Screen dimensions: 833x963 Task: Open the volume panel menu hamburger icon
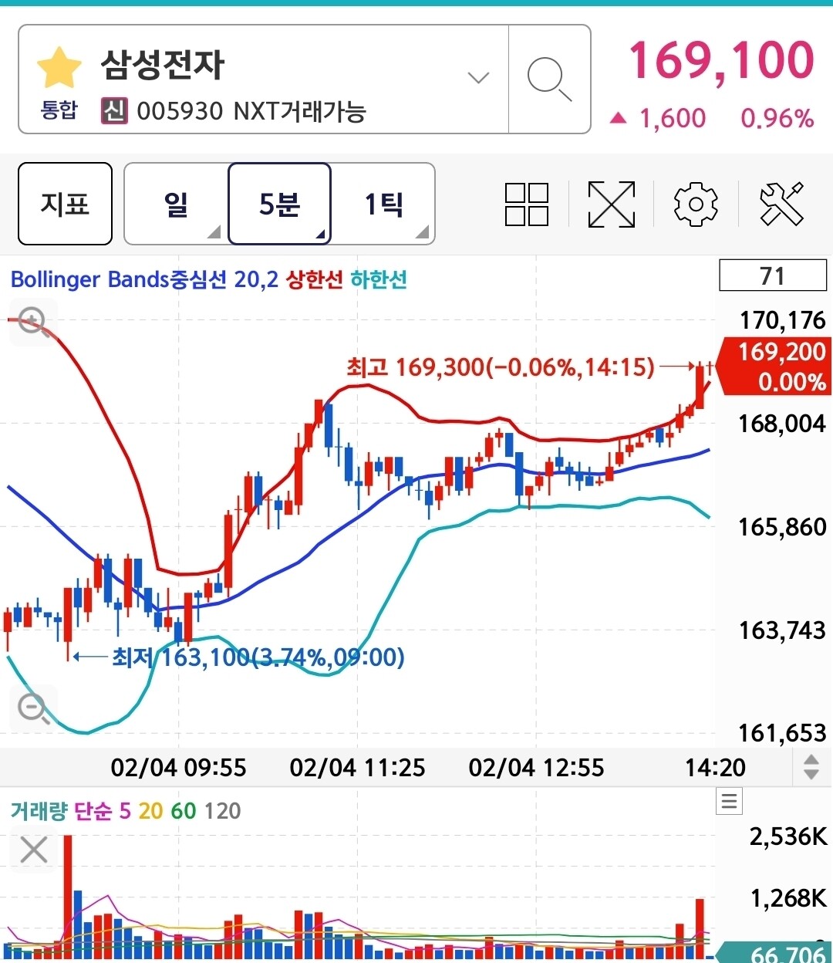click(729, 801)
